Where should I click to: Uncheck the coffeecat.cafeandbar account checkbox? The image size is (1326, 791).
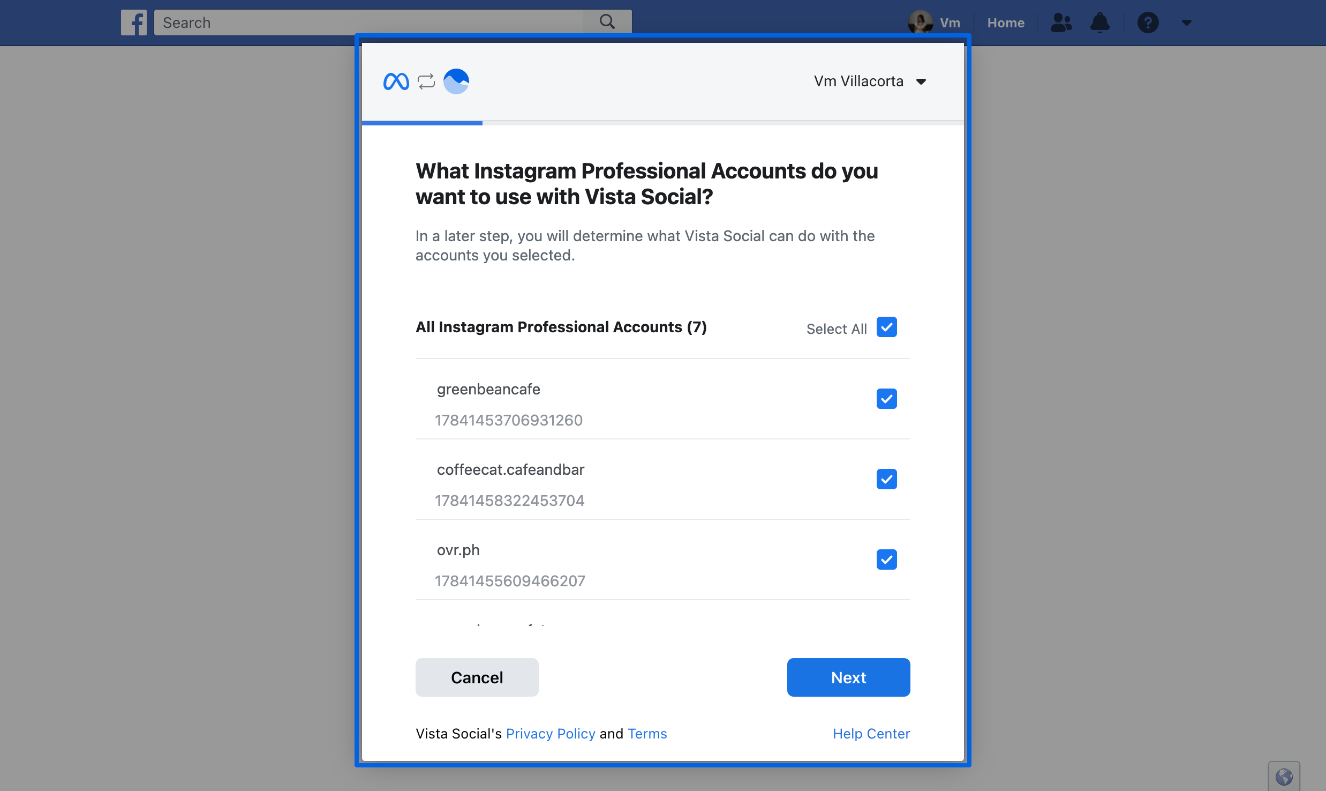click(x=886, y=479)
